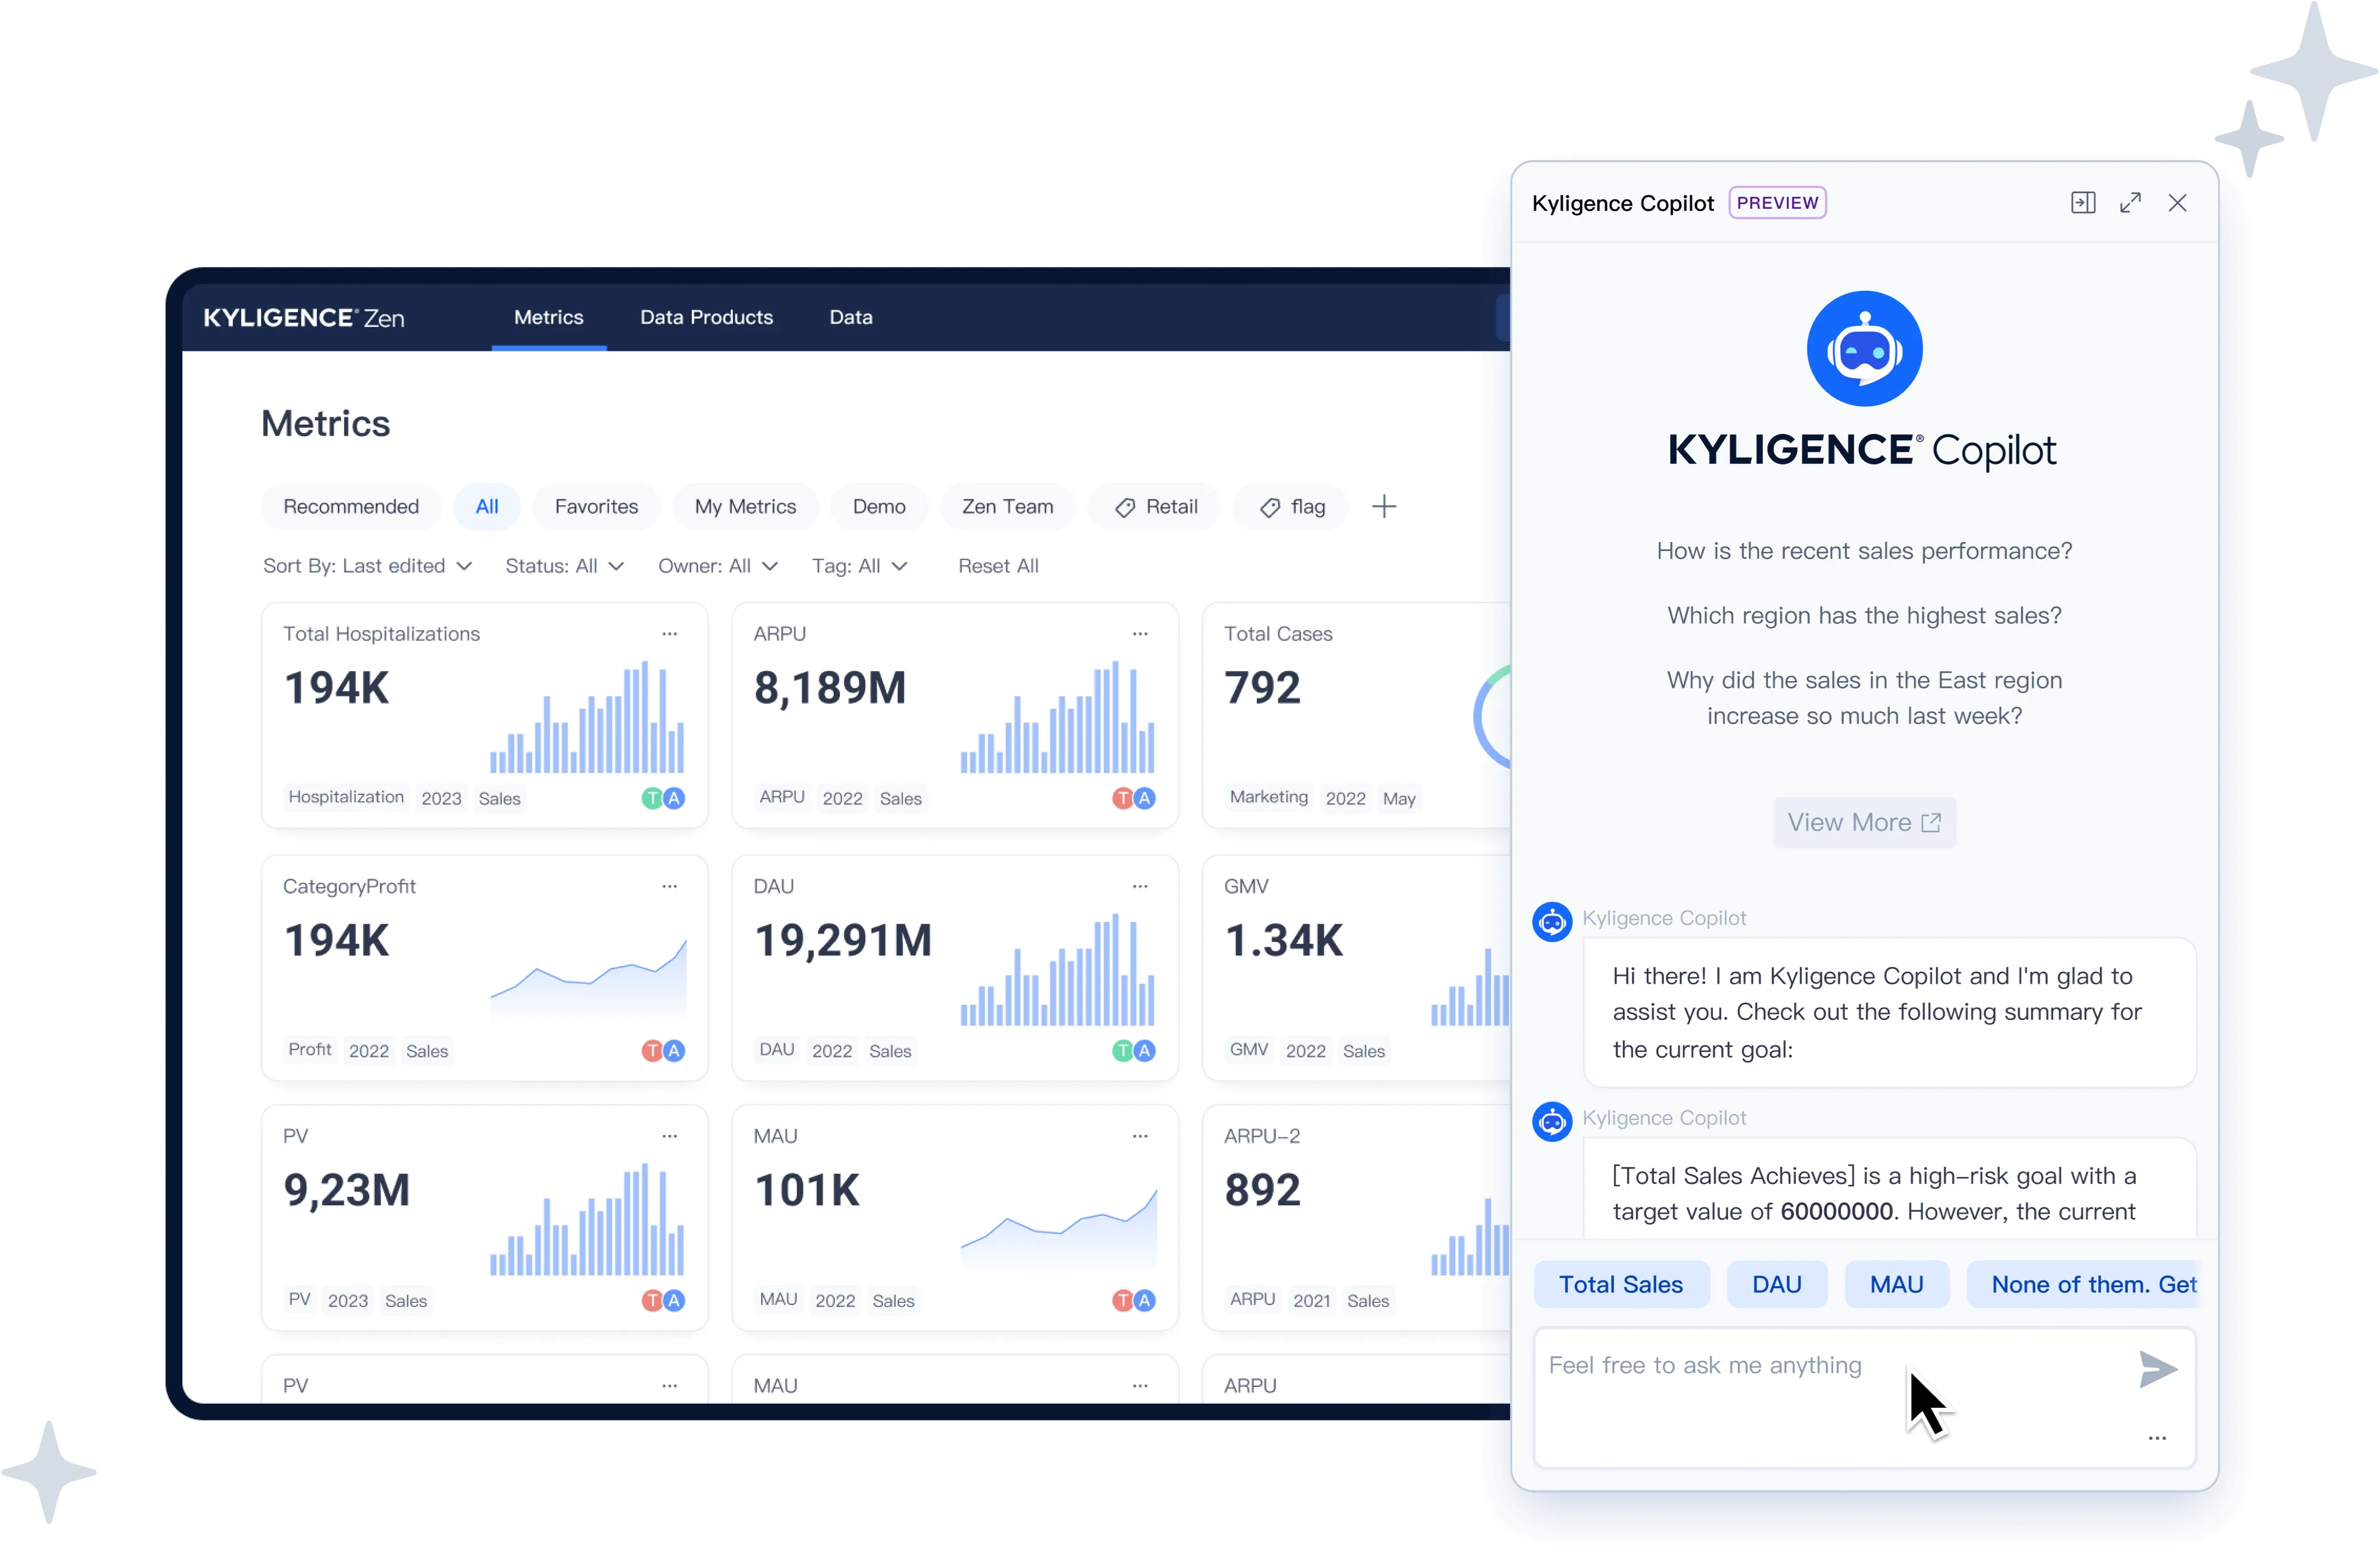This screenshot has width=2380, height=1552.
Task: Dock the Copilot panel to the side
Action: 2082,203
